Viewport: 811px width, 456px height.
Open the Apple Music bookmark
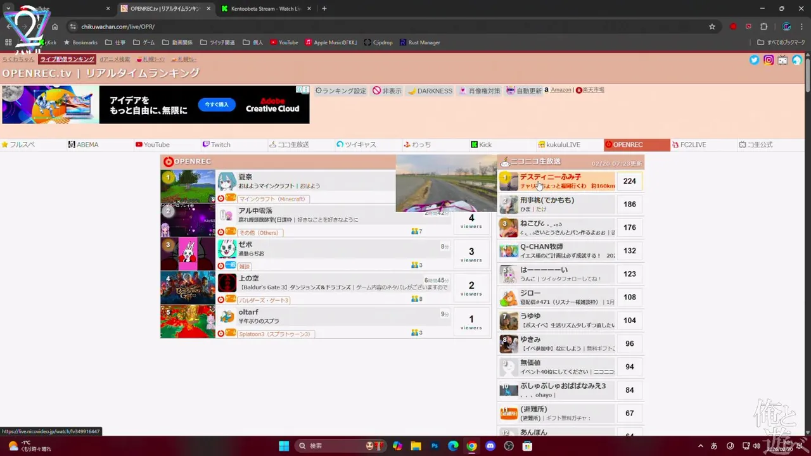click(331, 42)
